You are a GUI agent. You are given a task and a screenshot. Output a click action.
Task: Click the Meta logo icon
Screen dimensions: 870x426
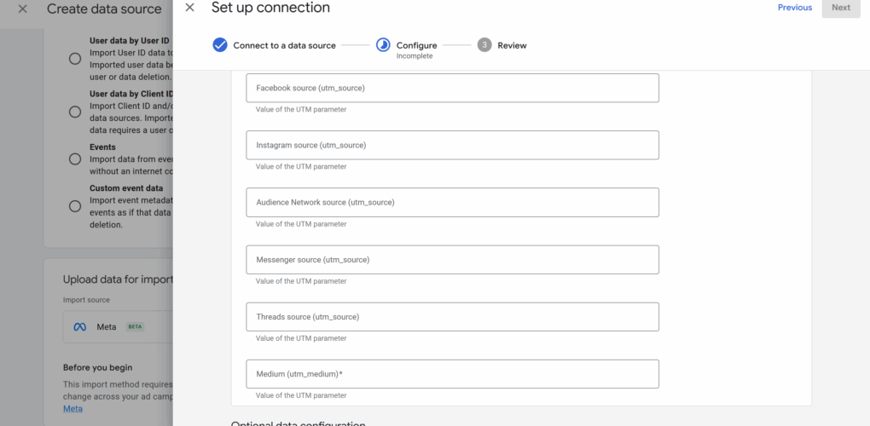80,326
